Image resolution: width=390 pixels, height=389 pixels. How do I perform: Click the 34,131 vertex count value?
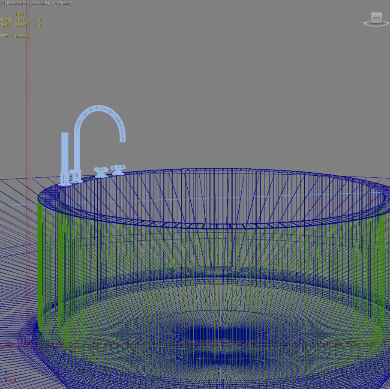pyautogui.click(x=21, y=25)
